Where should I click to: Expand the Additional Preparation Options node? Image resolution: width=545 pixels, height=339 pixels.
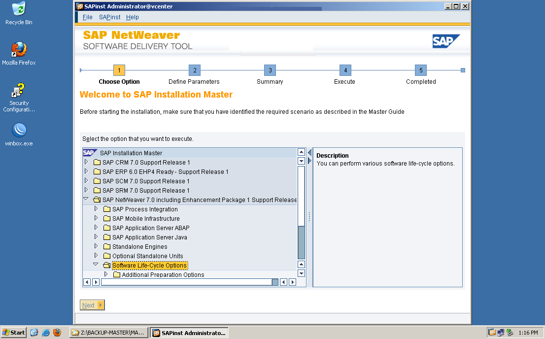(105, 274)
